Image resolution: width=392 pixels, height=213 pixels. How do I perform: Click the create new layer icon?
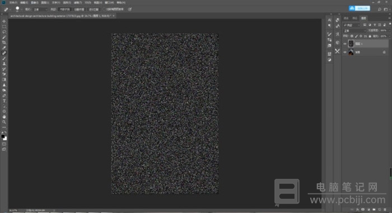pos(380,210)
